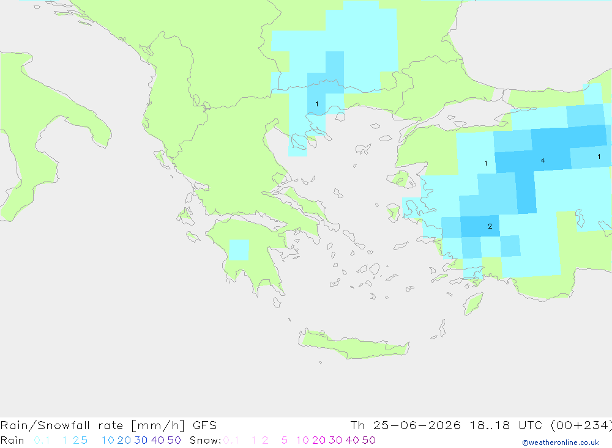Click the date text 'Th 25-06-2026 18..18 UTC'
This screenshot has width=612, height=448.
coord(446,425)
